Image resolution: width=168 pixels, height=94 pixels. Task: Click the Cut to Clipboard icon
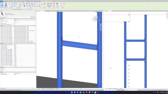click(12, 3)
